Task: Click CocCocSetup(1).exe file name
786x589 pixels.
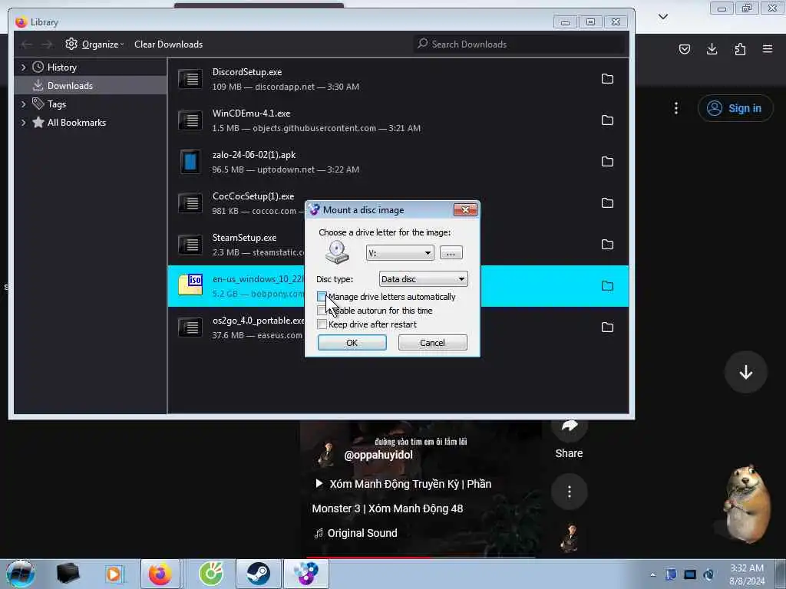Action: coord(253,196)
